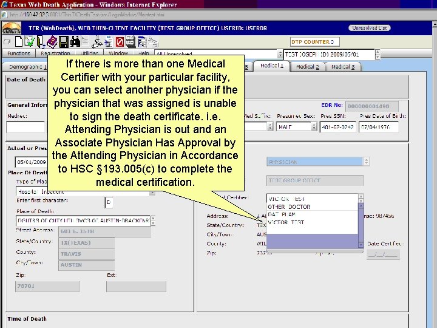Click the blank new record page icon

click(x=19, y=41)
